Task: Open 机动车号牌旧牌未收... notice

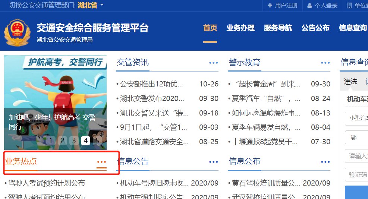Action: 154,183
